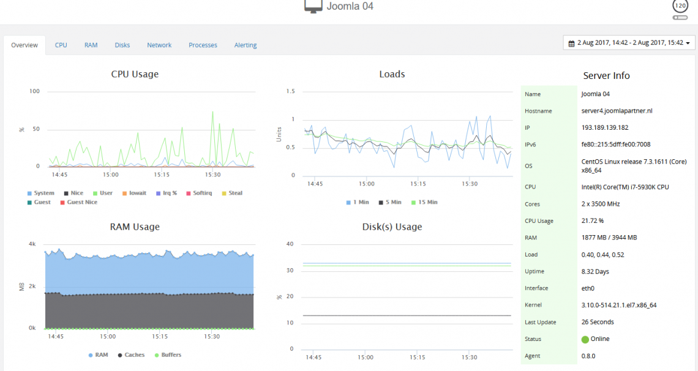The height and width of the screenshot is (371, 698).
Task: Click inside the CPU Usage chart plot
Action: tap(151, 129)
